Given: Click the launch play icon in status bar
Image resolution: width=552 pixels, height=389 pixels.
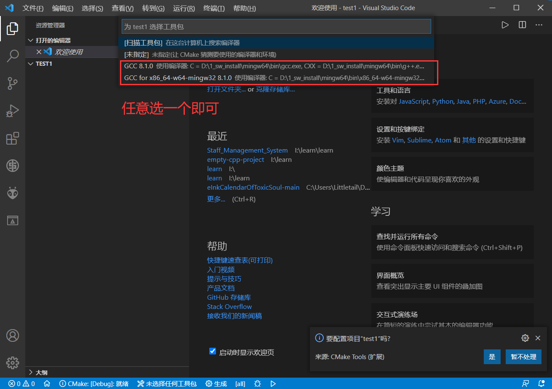Looking at the screenshot, I should (273, 384).
